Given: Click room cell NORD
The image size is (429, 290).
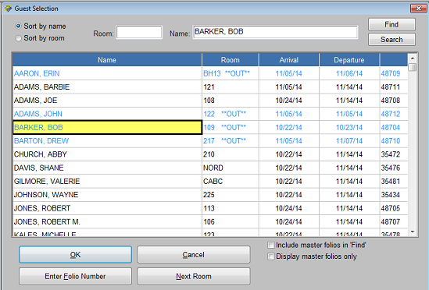Looking at the screenshot, I should (230, 168).
